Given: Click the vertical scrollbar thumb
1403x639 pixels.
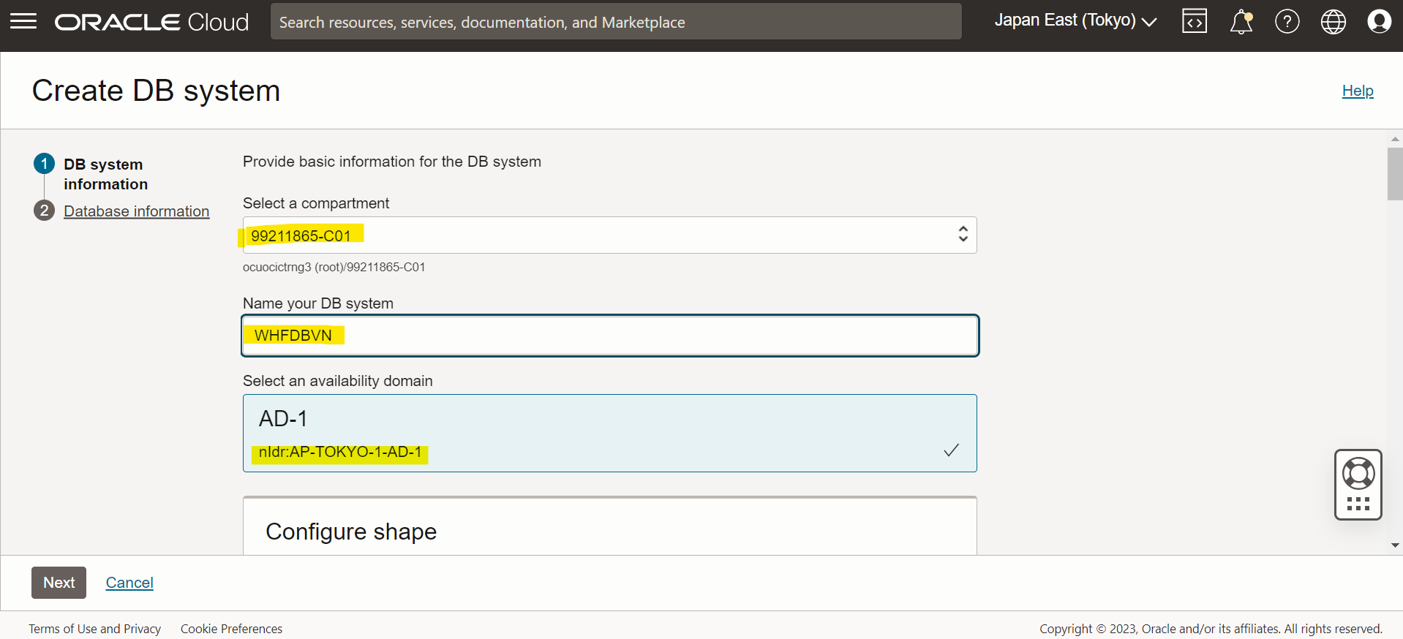Looking at the screenshot, I should tap(1395, 174).
